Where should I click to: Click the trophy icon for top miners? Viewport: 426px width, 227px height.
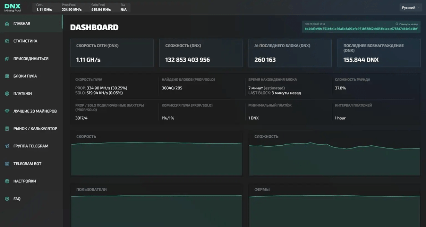[x=7, y=111]
